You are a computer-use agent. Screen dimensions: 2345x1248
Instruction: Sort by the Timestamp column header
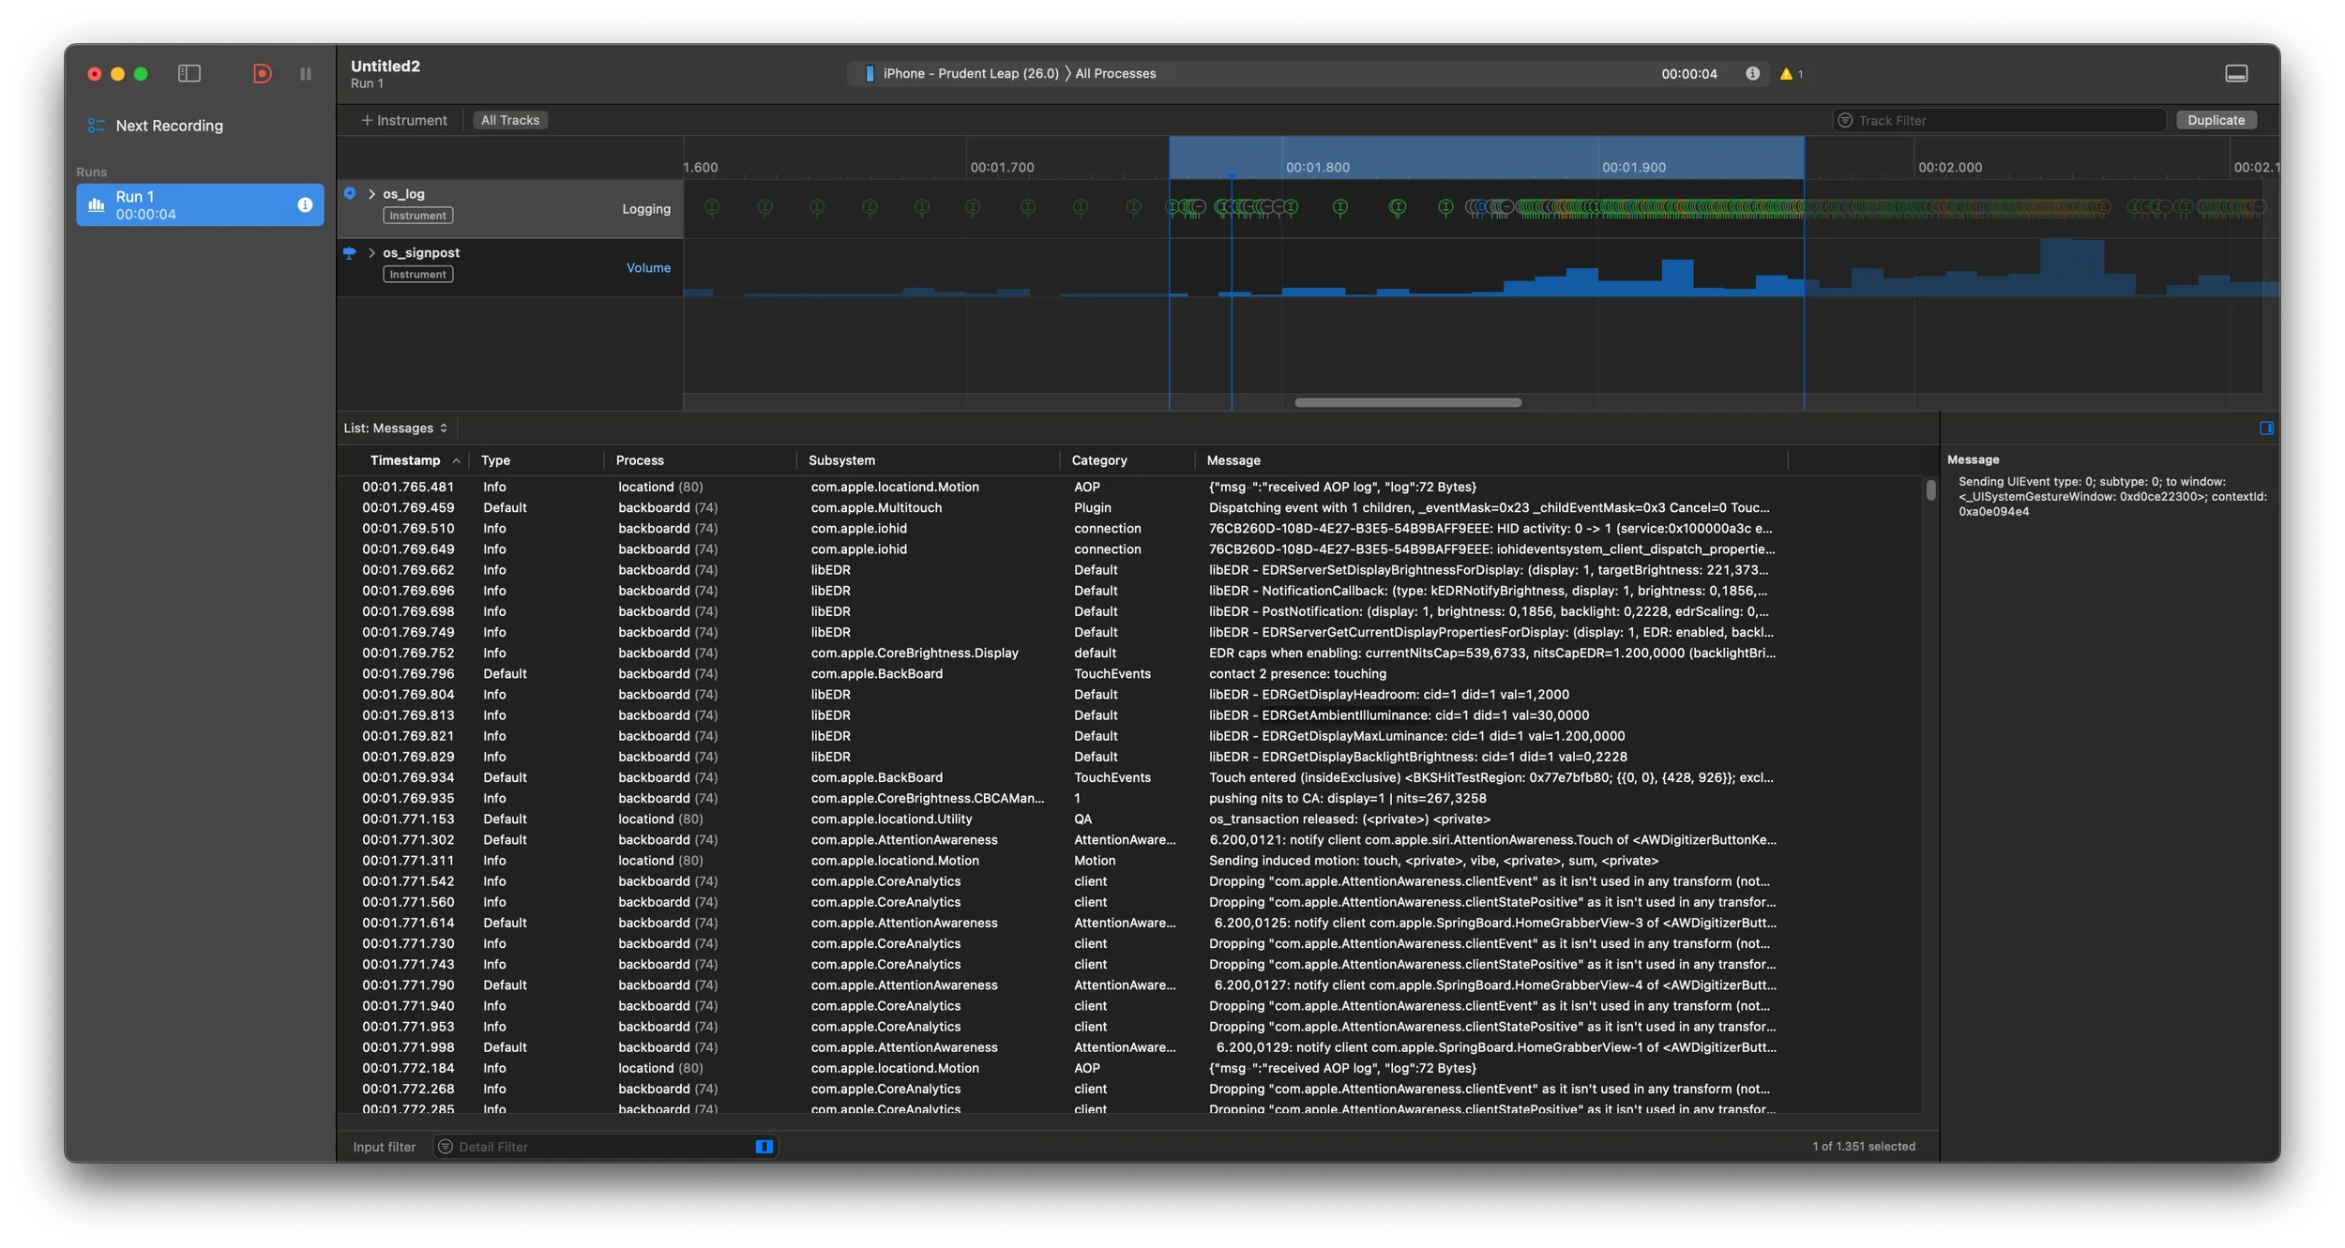tap(405, 460)
